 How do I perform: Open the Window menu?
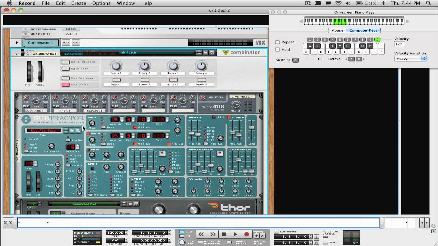(x=126, y=3)
